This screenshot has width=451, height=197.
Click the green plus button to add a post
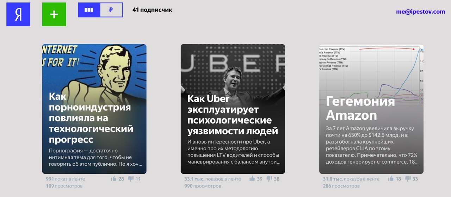(54, 14)
